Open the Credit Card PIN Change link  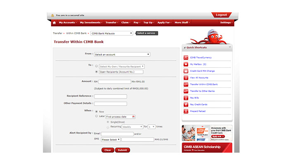(x=202, y=71)
